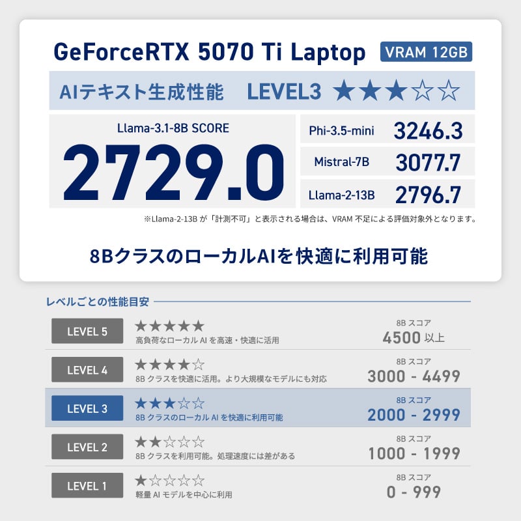
Task: Select the 2796.7 score value
Action: point(428,195)
